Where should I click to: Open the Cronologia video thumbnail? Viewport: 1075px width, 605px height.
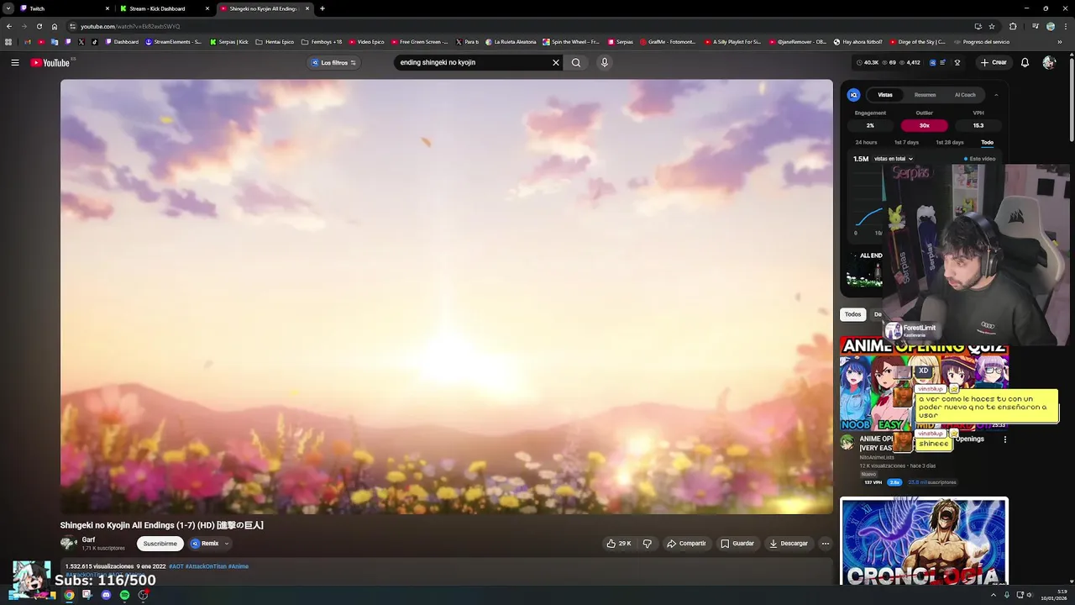tap(924, 542)
